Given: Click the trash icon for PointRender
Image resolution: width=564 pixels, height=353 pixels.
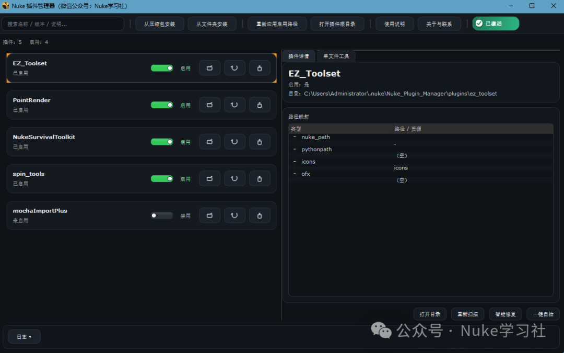Looking at the screenshot, I should click(260, 105).
